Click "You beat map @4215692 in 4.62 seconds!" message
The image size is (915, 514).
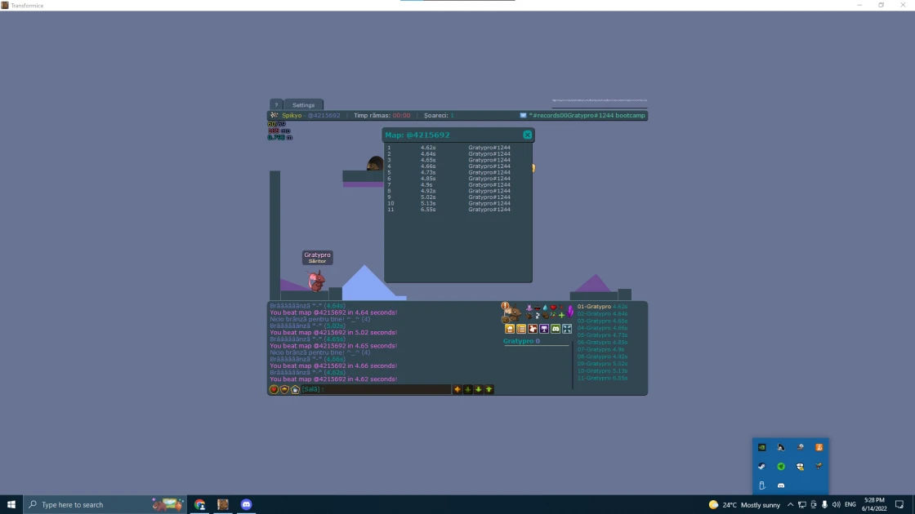click(x=333, y=379)
